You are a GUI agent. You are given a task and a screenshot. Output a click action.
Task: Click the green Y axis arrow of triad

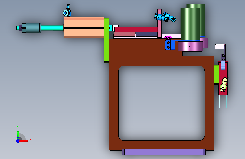pos(18,135)
